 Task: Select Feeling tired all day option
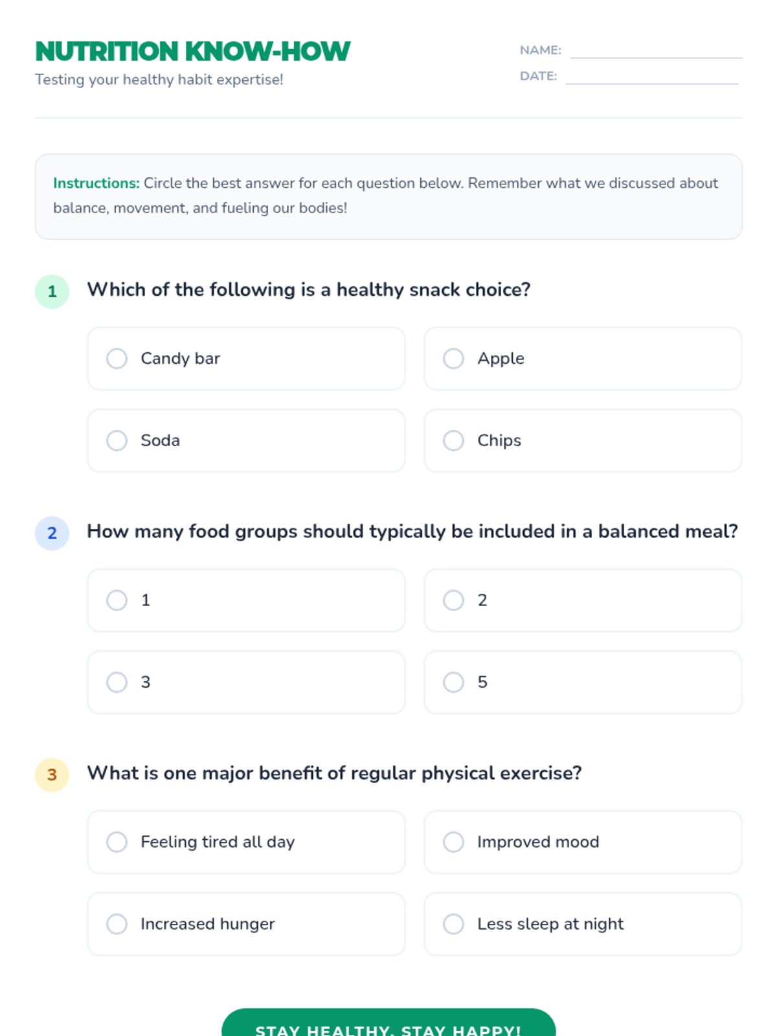click(x=117, y=842)
